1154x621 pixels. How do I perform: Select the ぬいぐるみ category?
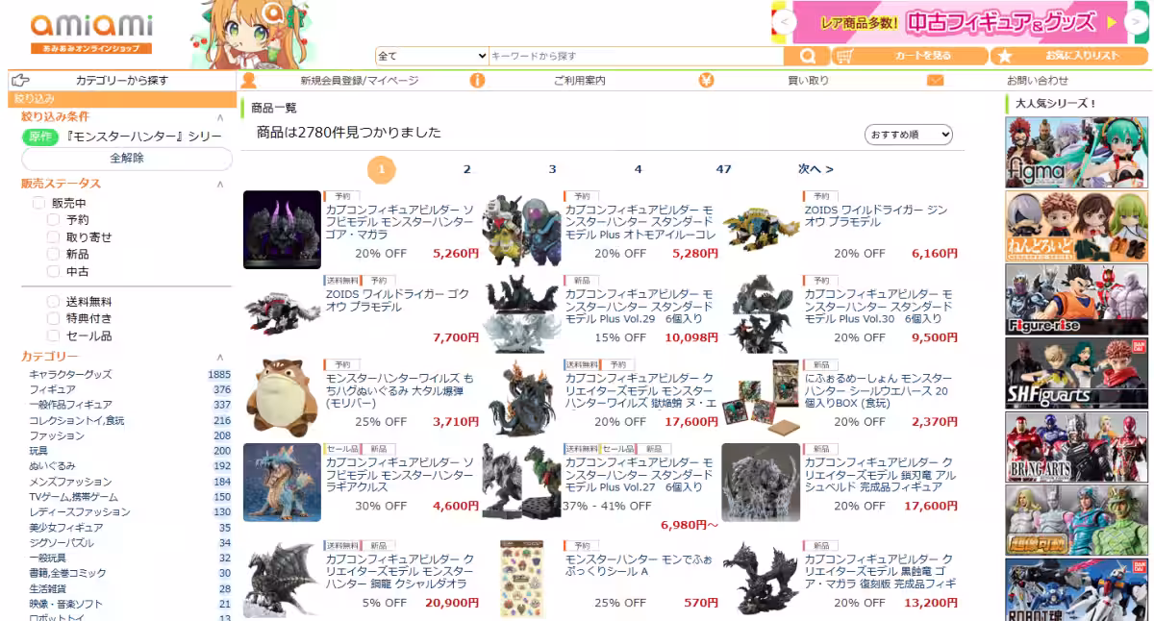click(x=52, y=465)
